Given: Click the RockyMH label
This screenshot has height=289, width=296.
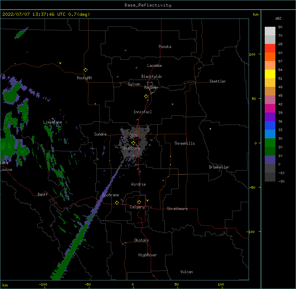Looking at the screenshot, I should (x=84, y=78).
